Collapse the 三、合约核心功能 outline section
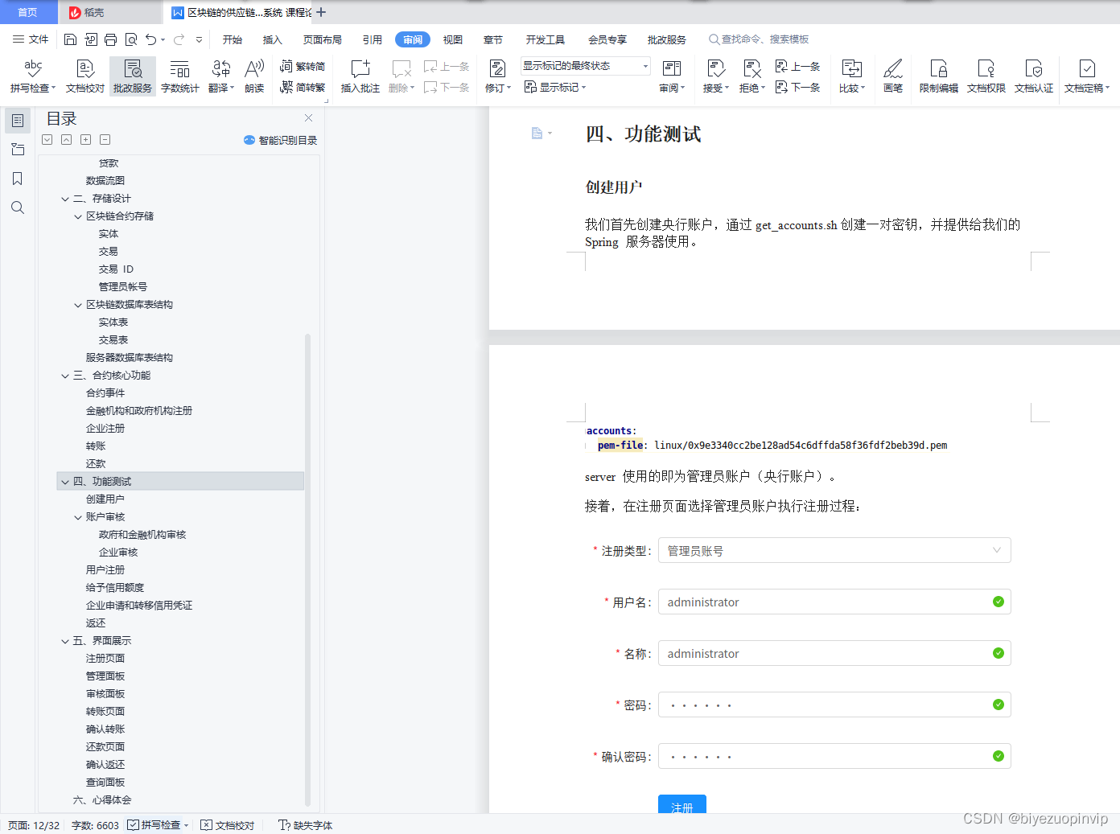This screenshot has width=1120, height=834. (65, 376)
